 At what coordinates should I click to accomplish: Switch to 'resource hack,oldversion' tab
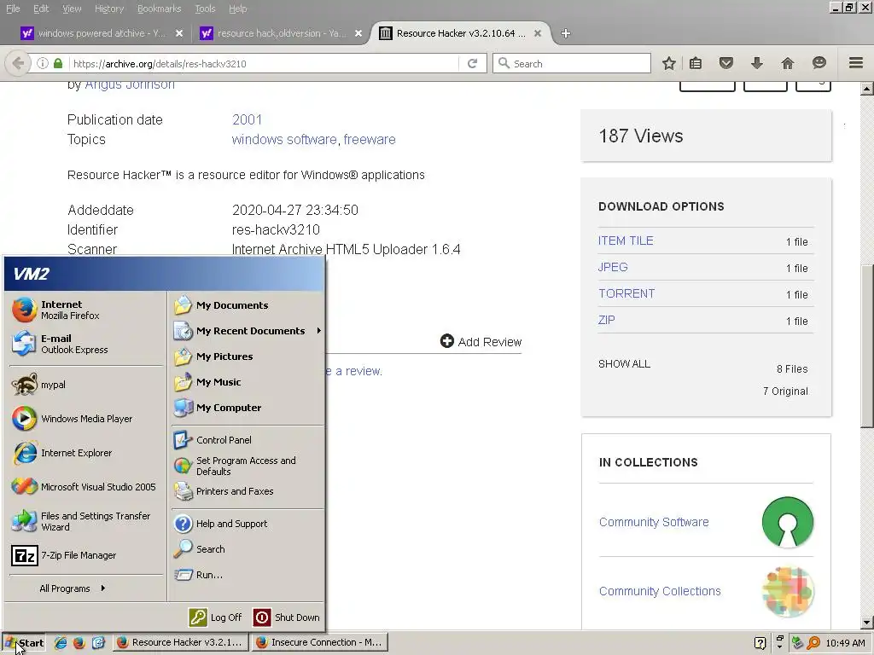point(281,33)
